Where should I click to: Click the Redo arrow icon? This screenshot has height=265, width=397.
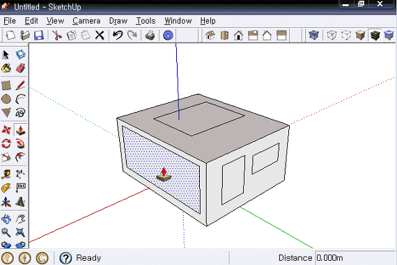(x=132, y=35)
